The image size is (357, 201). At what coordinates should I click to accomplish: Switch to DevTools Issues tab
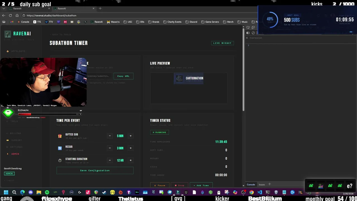tap(262, 185)
